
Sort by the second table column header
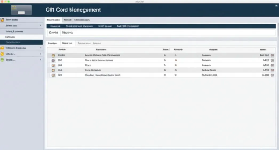coord(101,50)
